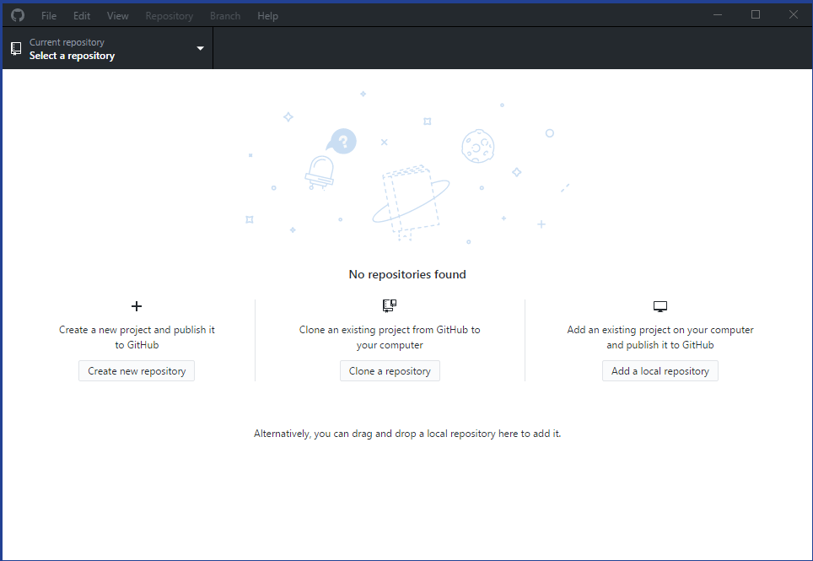The image size is (813, 561).
Task: Click the No repositories found heading
Action: [407, 274]
